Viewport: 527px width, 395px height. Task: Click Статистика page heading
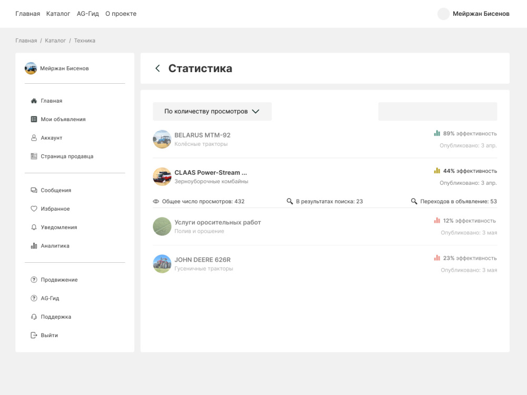click(200, 68)
